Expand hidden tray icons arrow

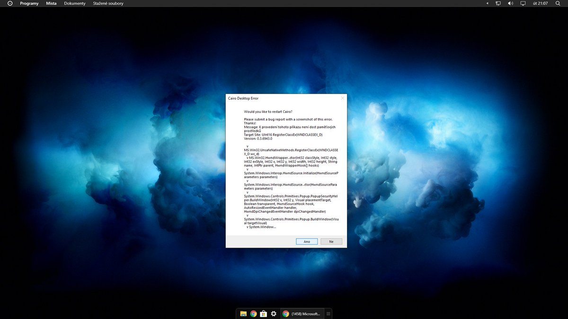(x=488, y=3)
